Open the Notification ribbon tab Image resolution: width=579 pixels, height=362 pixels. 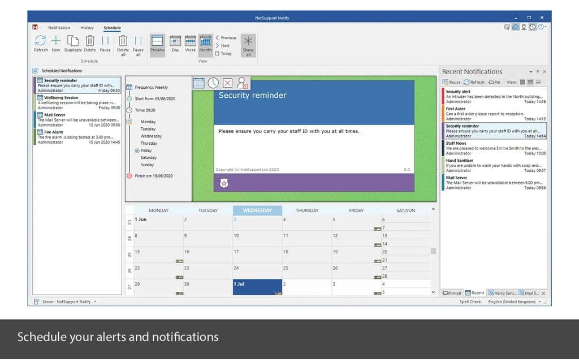point(59,28)
